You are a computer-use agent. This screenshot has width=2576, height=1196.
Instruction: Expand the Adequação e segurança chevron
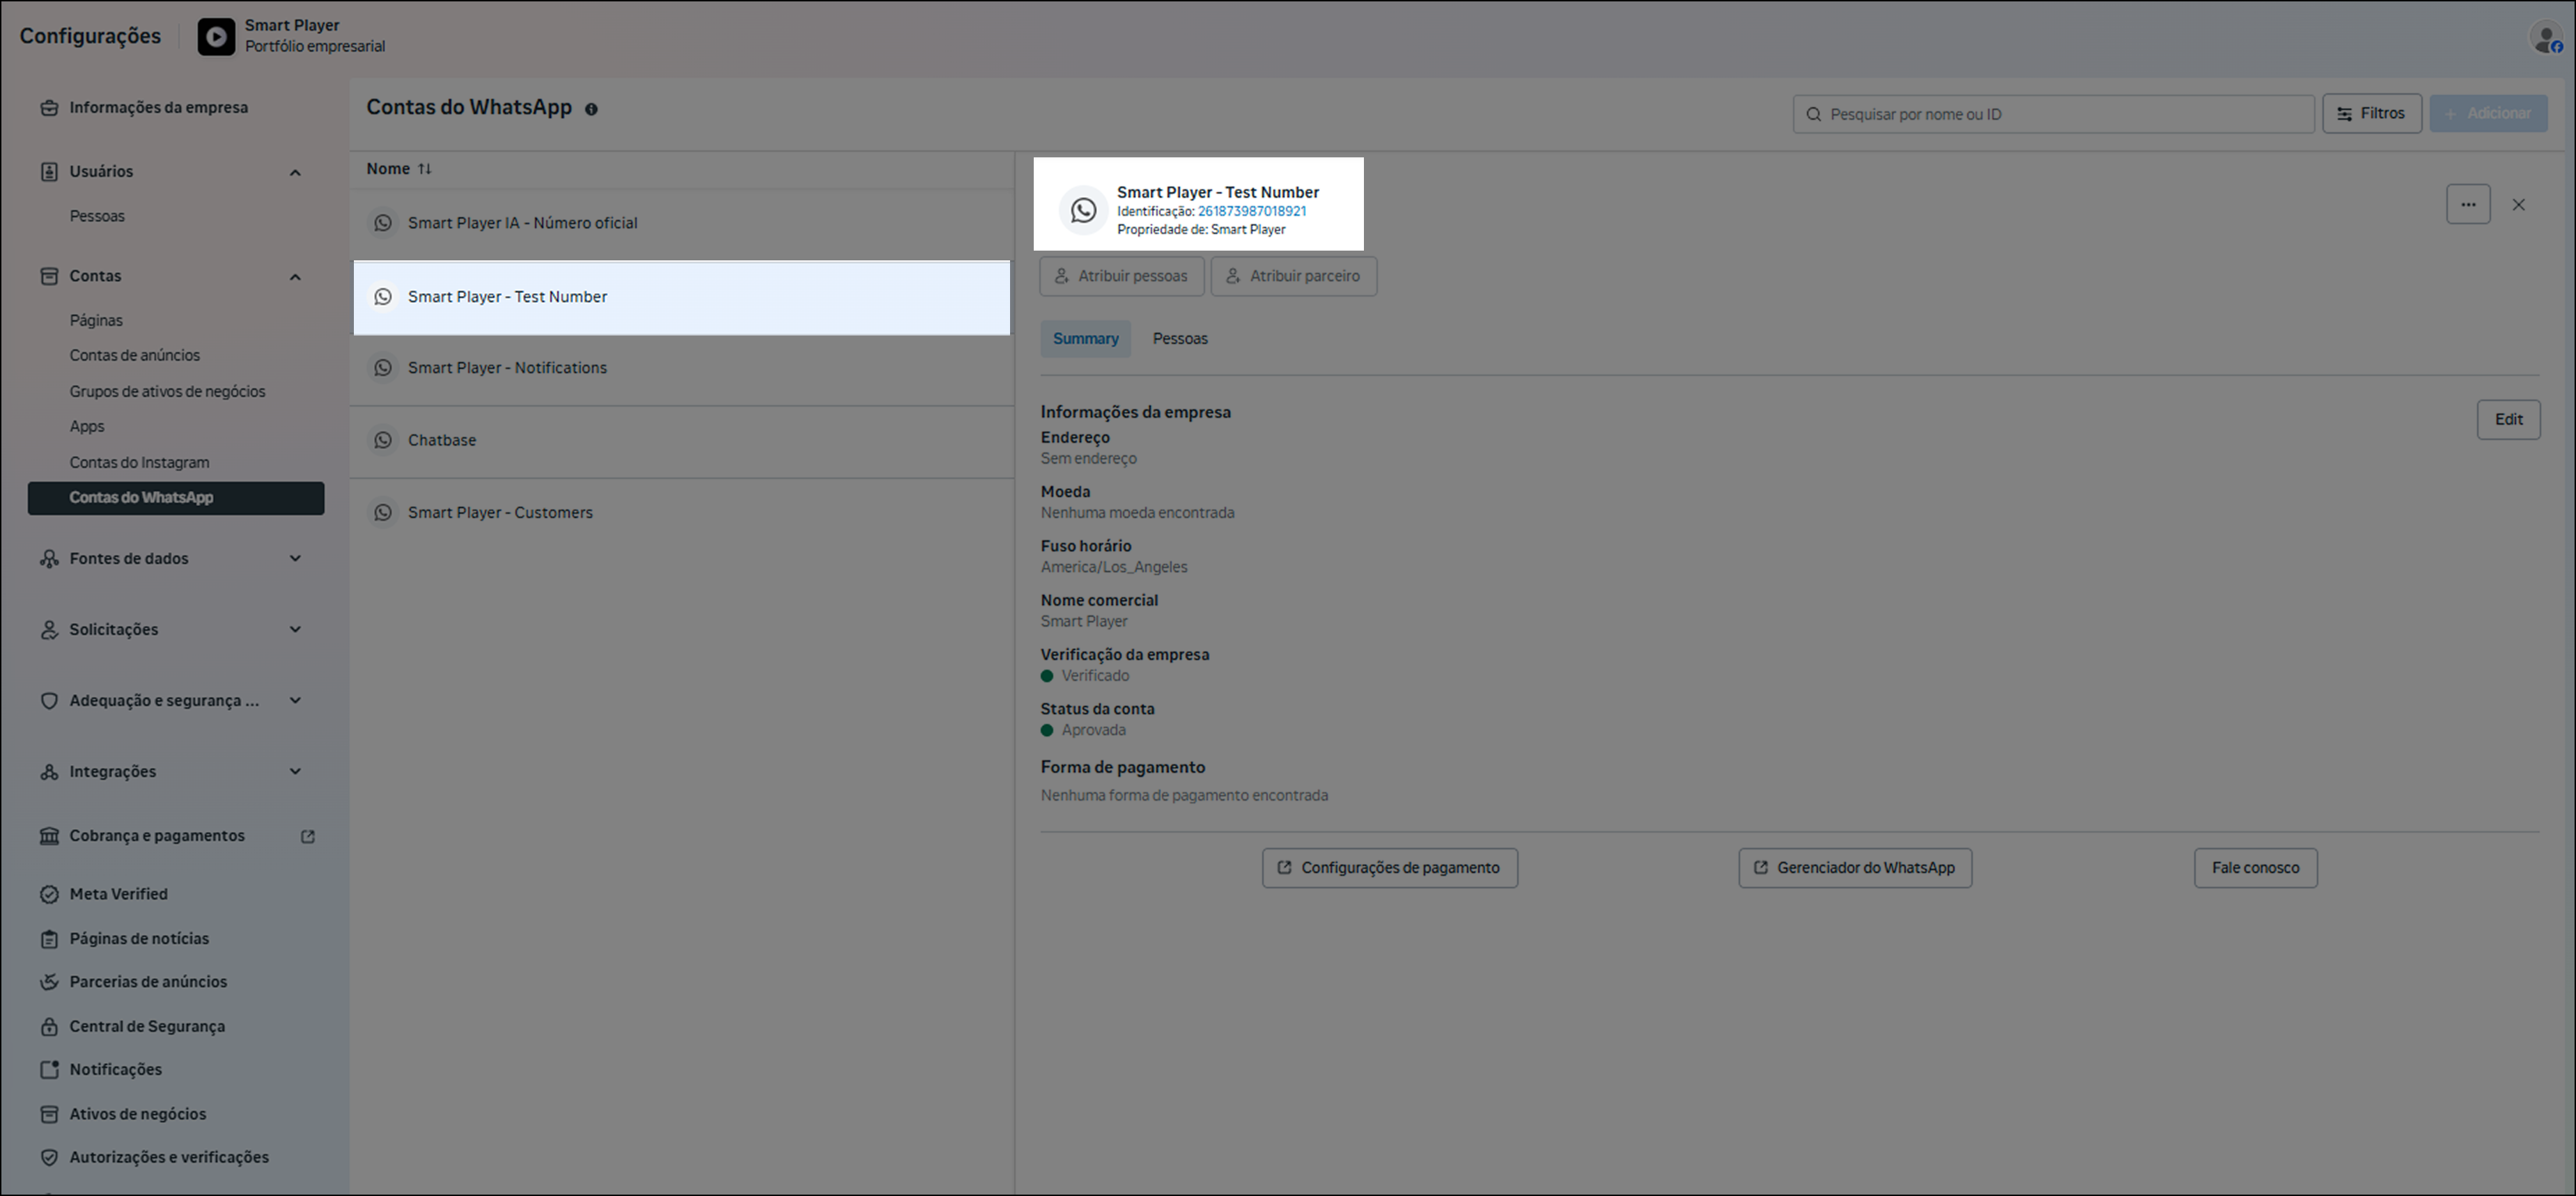(x=295, y=700)
